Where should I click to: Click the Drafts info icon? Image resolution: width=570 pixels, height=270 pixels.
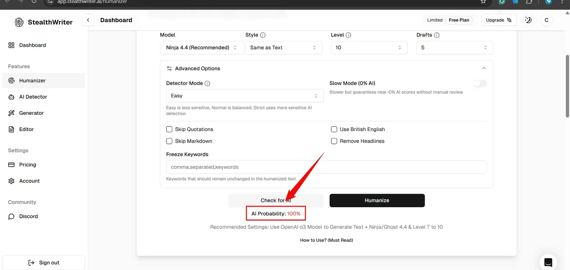437,35
